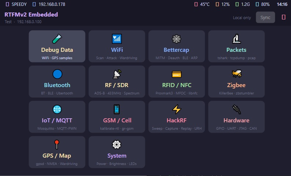Screen dimensions: 291x176
Task: Open the IoT / MQTT globe icon
Action: click(57, 109)
